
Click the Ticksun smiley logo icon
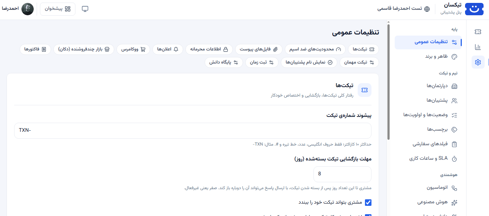[474, 9]
